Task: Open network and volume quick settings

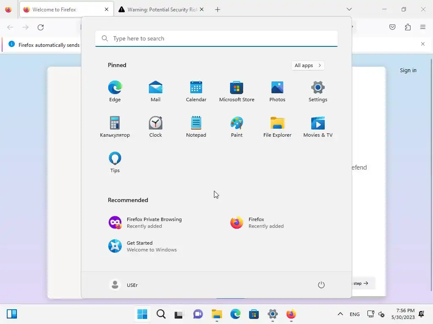Action: [376, 314]
